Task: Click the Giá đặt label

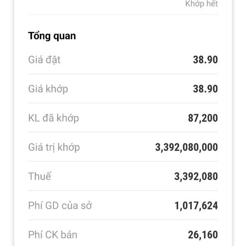Action: 44,59
